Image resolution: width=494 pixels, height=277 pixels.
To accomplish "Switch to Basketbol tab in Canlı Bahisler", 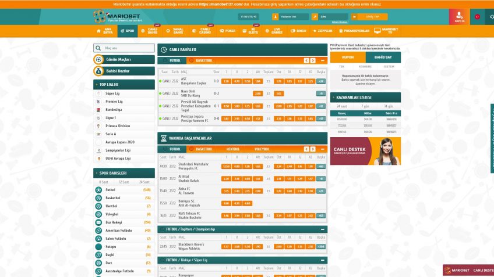I will point(200,60).
